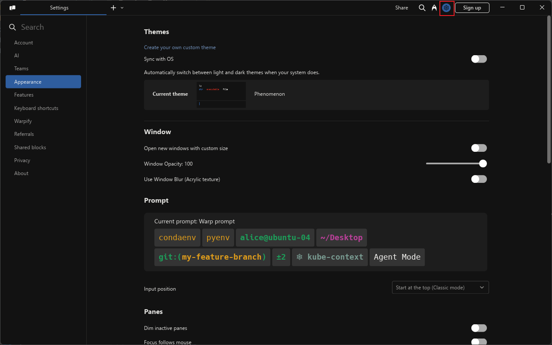Image resolution: width=552 pixels, height=345 pixels.
Task: Click the new tab plus icon
Action: click(x=113, y=8)
